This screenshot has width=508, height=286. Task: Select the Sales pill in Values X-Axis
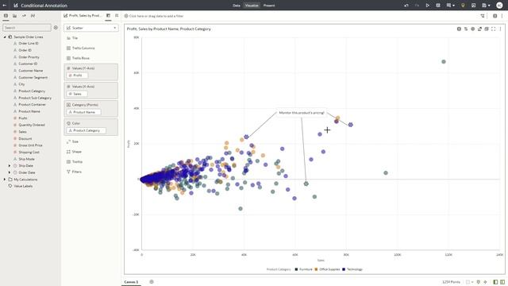pyautogui.click(x=77, y=94)
